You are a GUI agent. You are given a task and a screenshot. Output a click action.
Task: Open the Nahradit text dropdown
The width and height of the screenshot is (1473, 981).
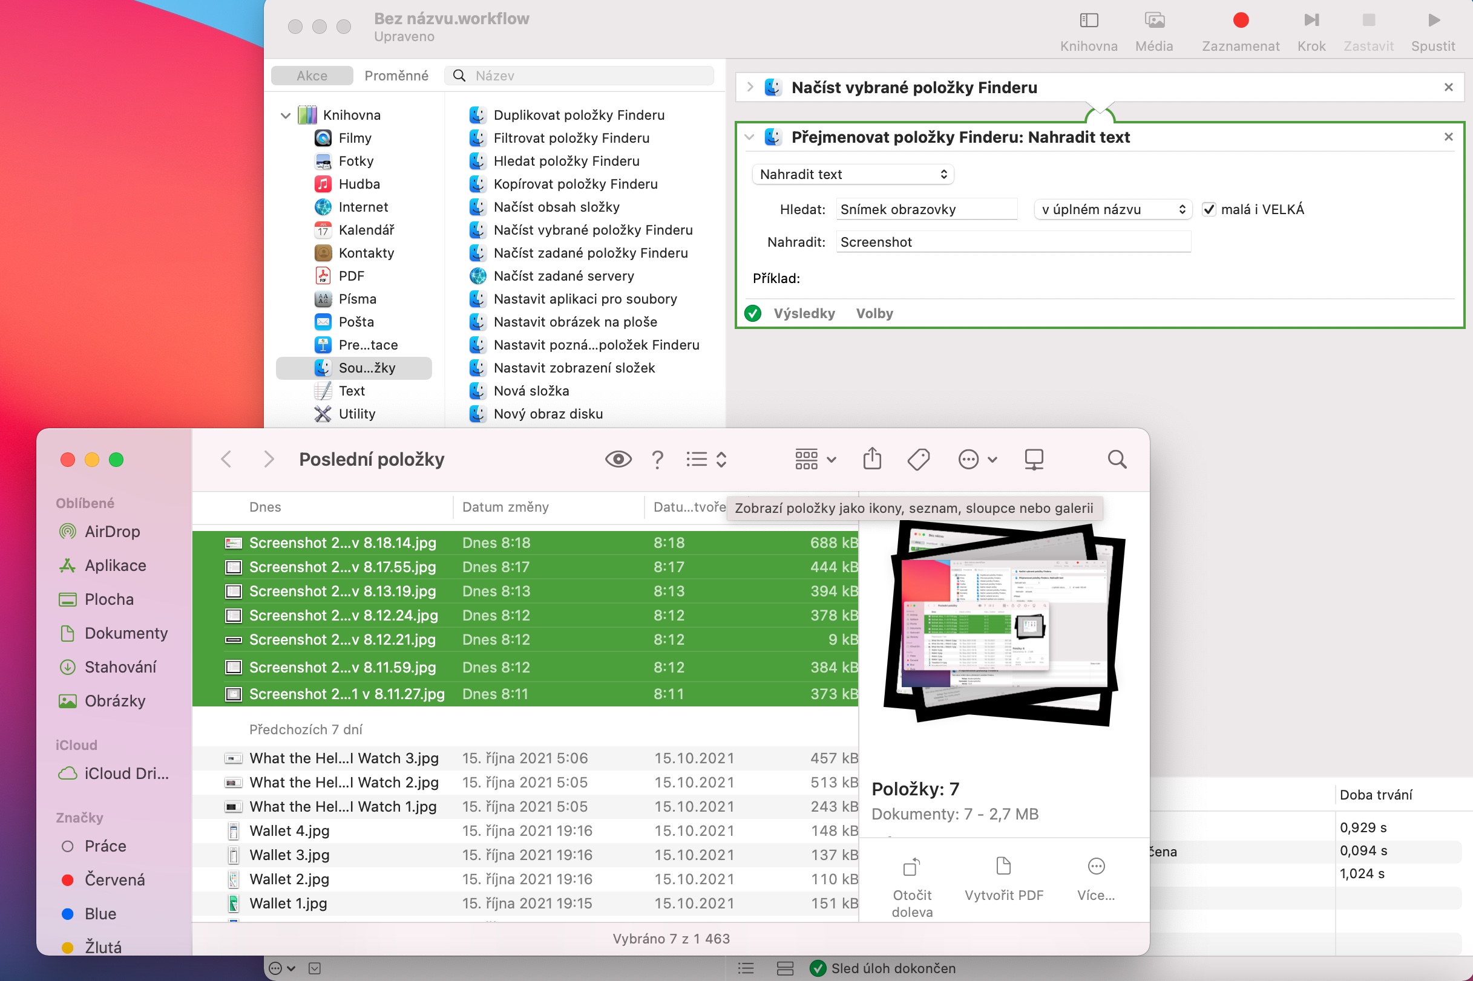[x=853, y=175]
